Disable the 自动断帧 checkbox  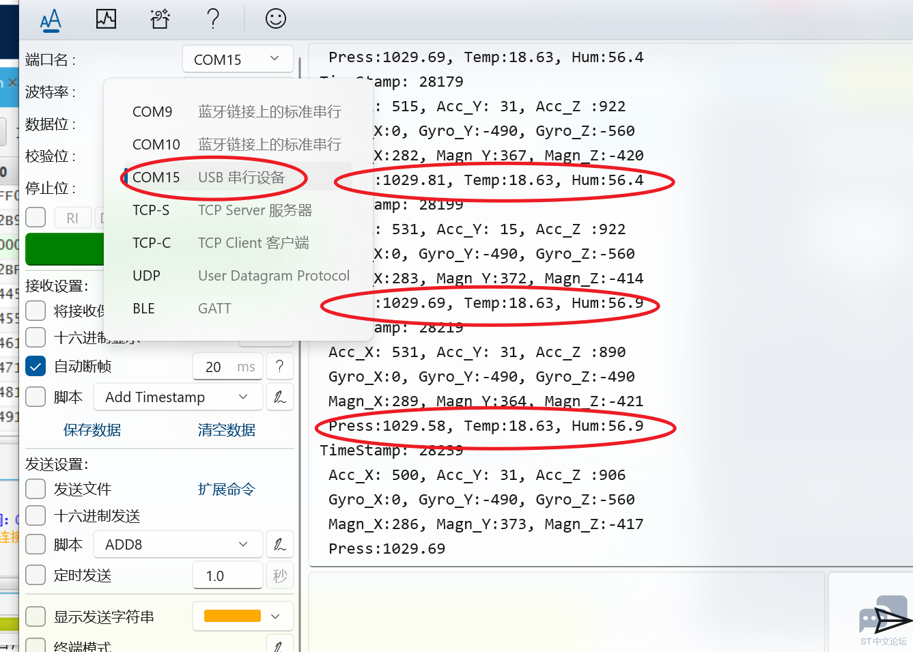pos(36,367)
